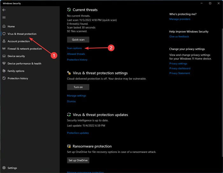Close the Windows Security window

tap(219, 3)
